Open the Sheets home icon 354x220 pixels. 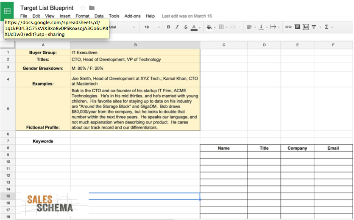click(7, 11)
